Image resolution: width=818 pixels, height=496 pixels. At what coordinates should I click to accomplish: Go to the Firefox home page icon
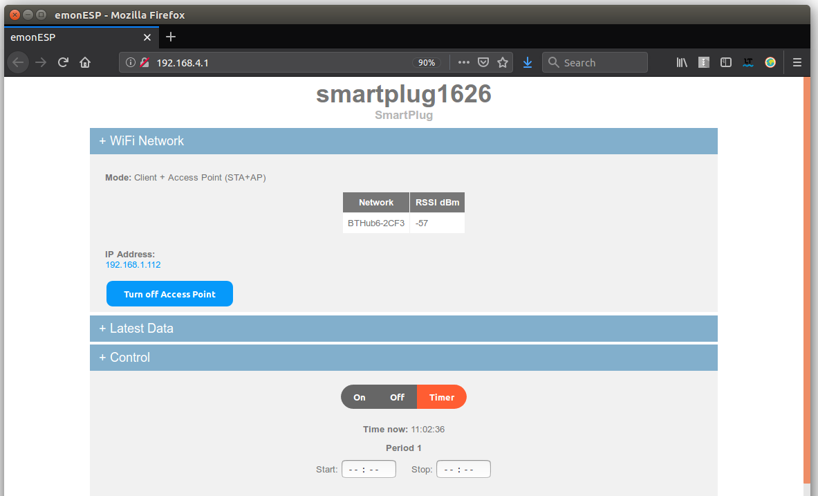85,63
